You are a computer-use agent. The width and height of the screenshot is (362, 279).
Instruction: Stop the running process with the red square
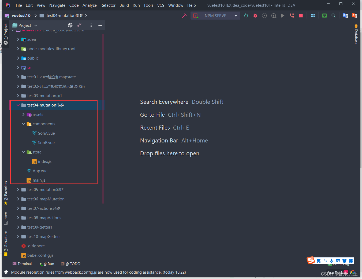tap(301, 16)
